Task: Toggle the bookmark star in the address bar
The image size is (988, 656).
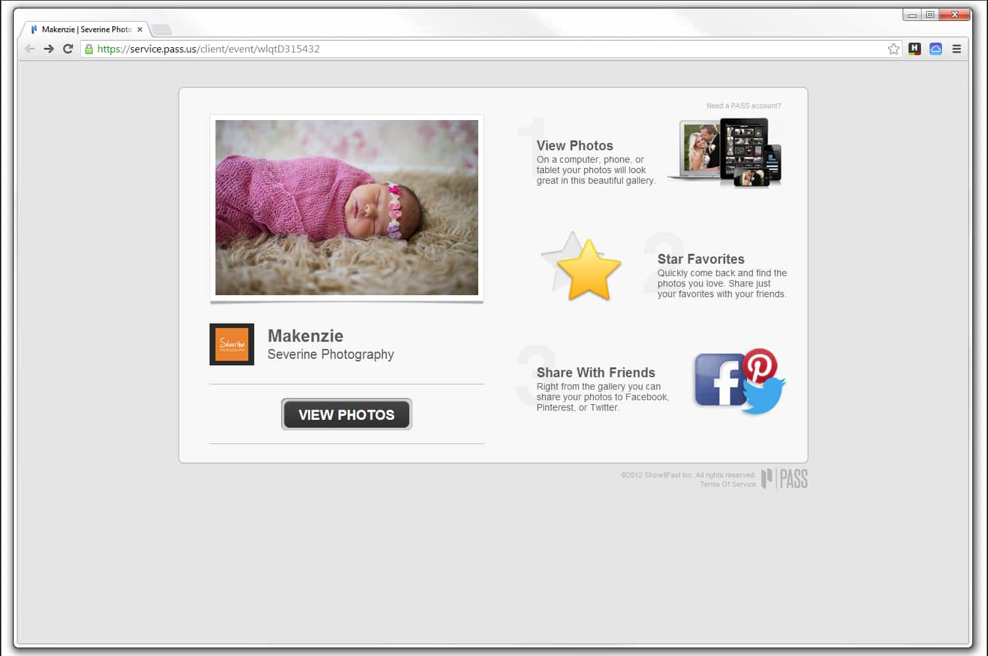Action: pyautogui.click(x=893, y=49)
